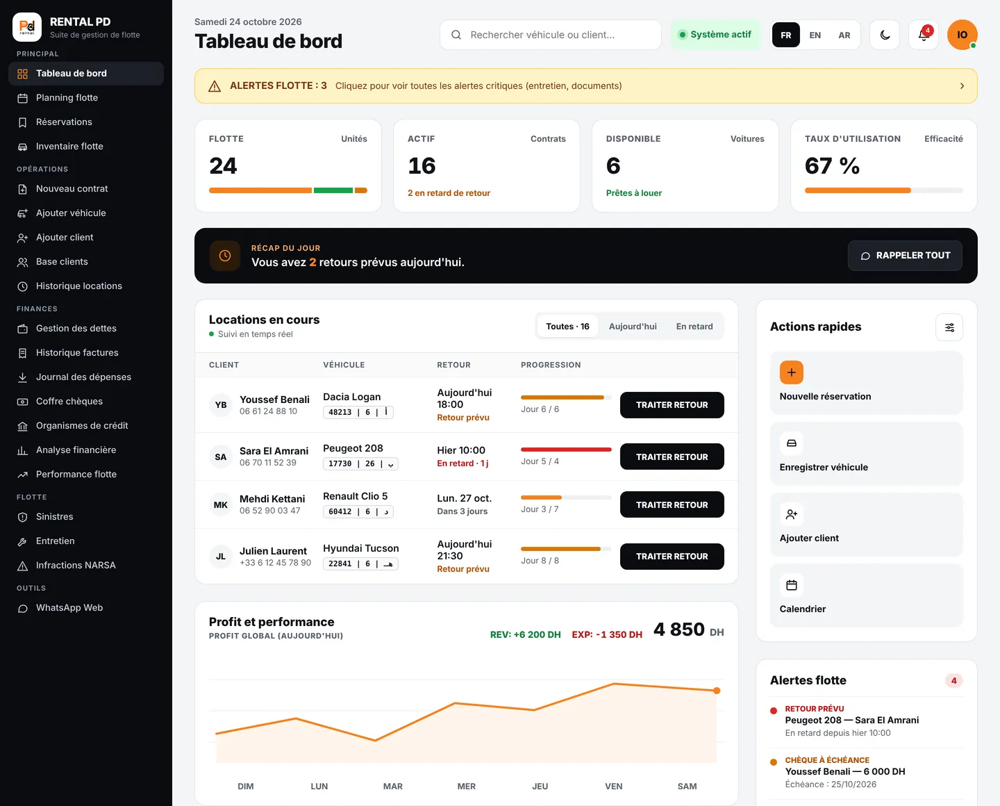Open the IO user avatar menu
The width and height of the screenshot is (1000, 806).
[x=962, y=35]
